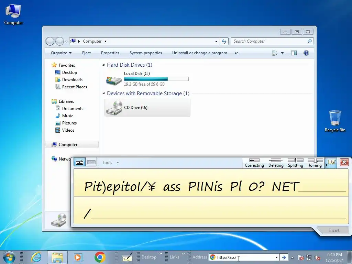Click Uninstall or change a program
Screen dimensions: 352x264
pyautogui.click(x=200, y=53)
